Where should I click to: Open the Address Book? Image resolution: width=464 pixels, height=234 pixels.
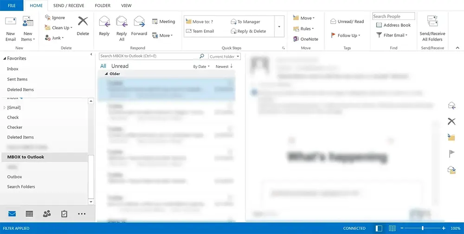pyautogui.click(x=393, y=25)
